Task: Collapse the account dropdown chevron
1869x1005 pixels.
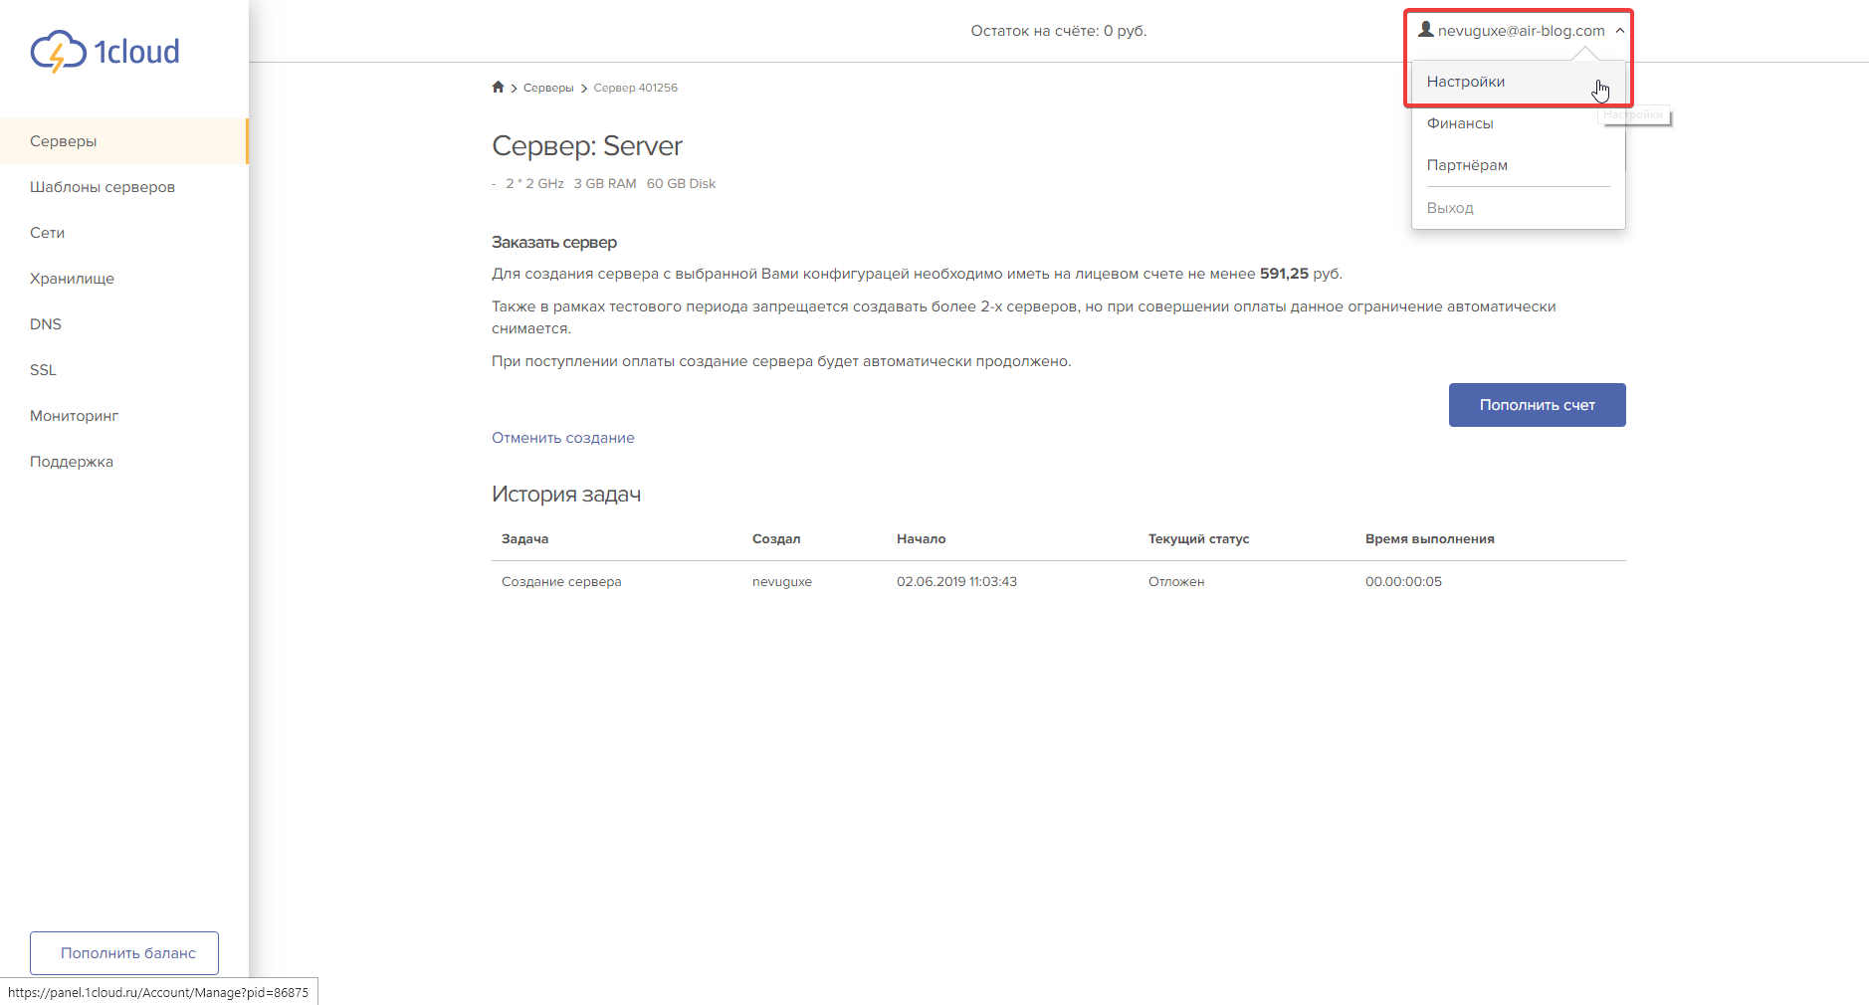Action: pyautogui.click(x=1620, y=31)
